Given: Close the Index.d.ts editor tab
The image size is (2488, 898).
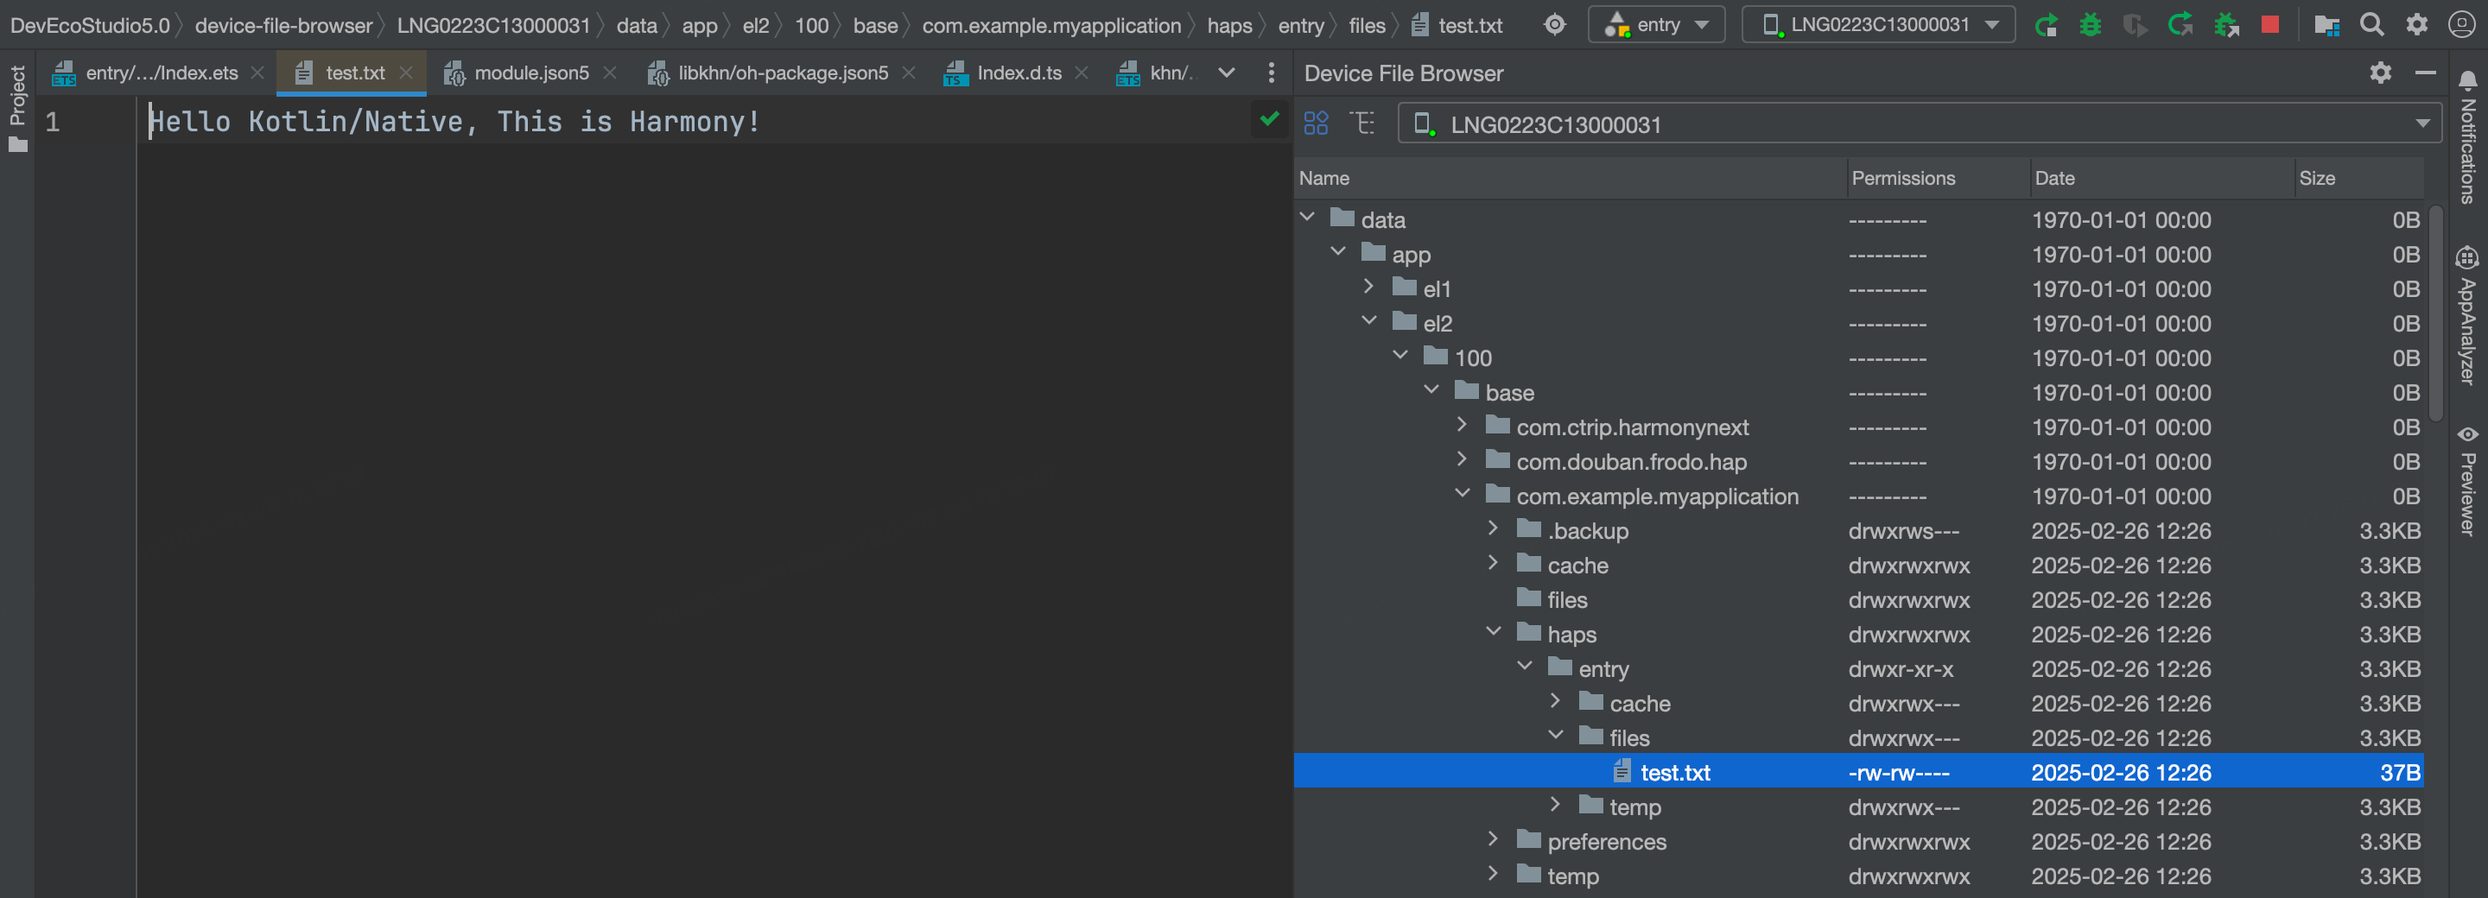Looking at the screenshot, I should coord(1082,73).
